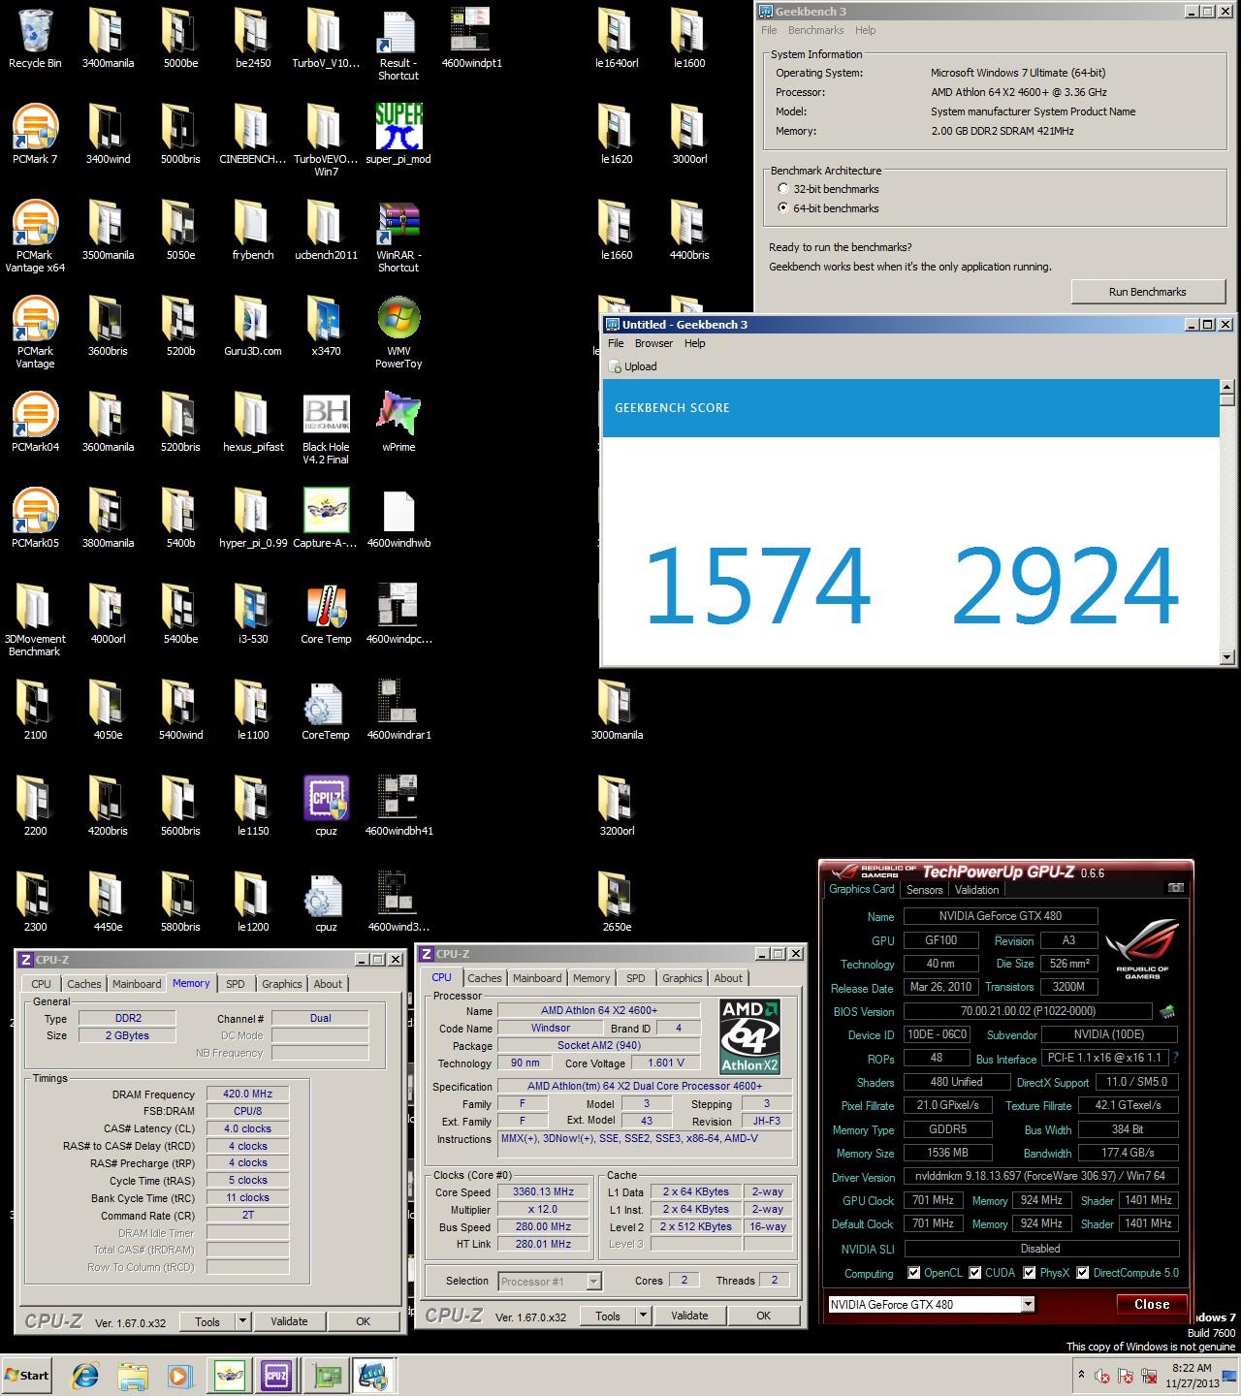This screenshot has height=1396, width=1241.
Task: Click the Run Benchmarks button
Action: click(1147, 292)
